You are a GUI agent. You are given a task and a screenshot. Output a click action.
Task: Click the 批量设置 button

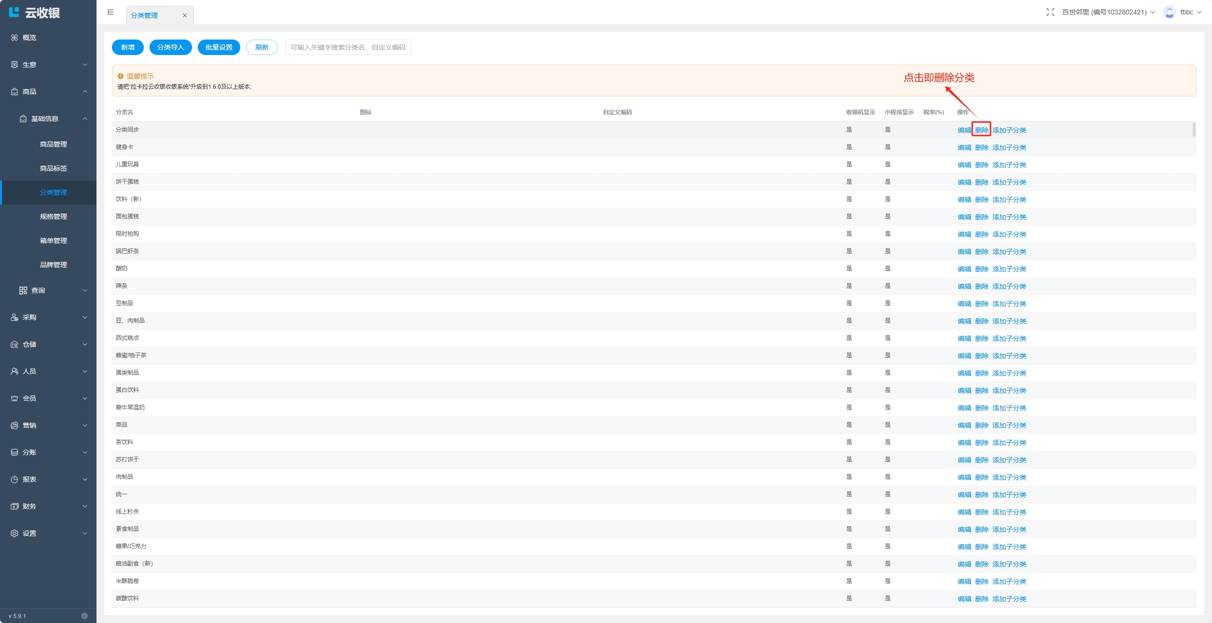(219, 47)
